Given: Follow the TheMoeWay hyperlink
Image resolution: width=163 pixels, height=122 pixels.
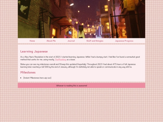Looking at the screenshot, I should pyautogui.click(x=60, y=60).
